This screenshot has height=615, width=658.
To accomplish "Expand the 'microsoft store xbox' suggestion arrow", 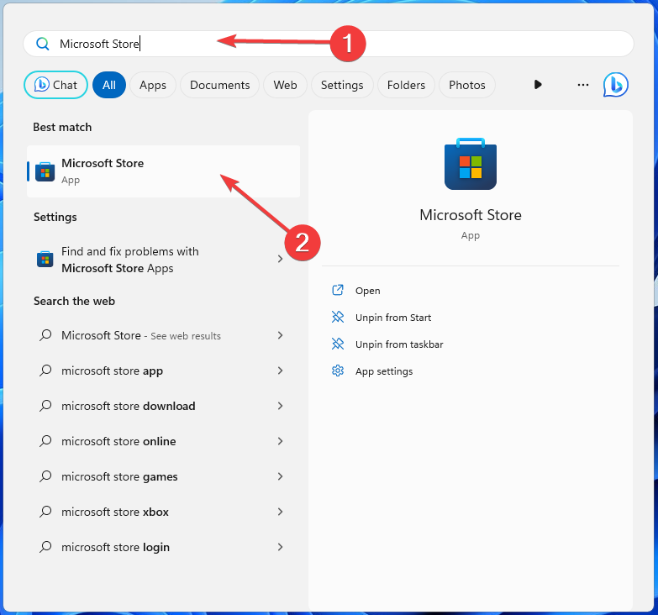I will tap(281, 512).
